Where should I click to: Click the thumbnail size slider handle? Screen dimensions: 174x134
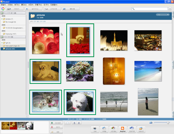coord(168,123)
